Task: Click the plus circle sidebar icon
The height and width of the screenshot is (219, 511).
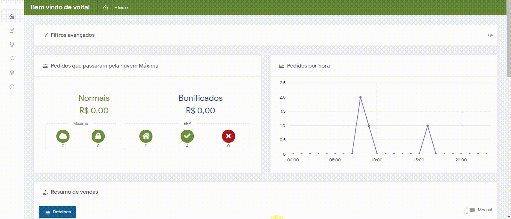Action: (12, 87)
